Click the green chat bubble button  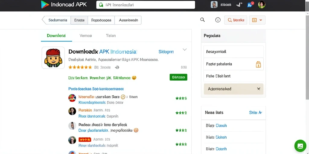tap(300, 146)
